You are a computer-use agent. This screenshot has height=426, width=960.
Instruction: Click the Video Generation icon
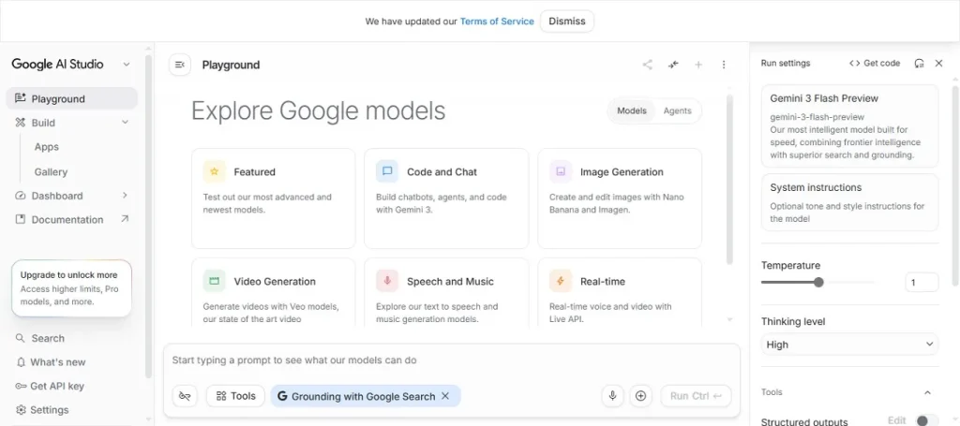click(215, 281)
